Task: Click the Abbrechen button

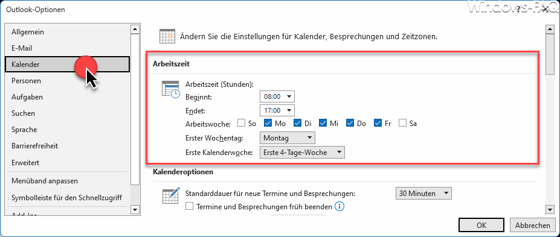Action: pos(532,225)
